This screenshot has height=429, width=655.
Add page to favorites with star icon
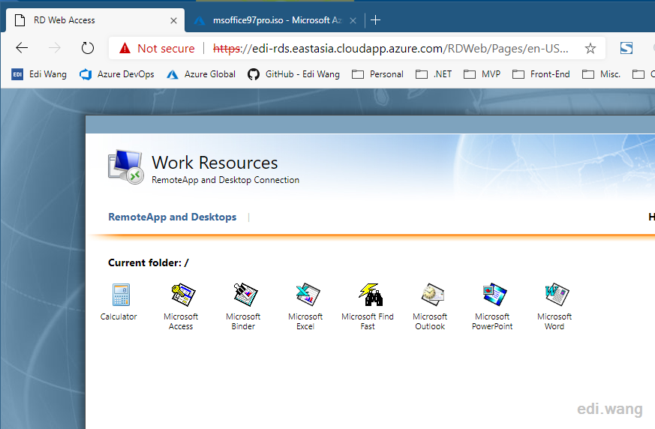[x=590, y=49]
